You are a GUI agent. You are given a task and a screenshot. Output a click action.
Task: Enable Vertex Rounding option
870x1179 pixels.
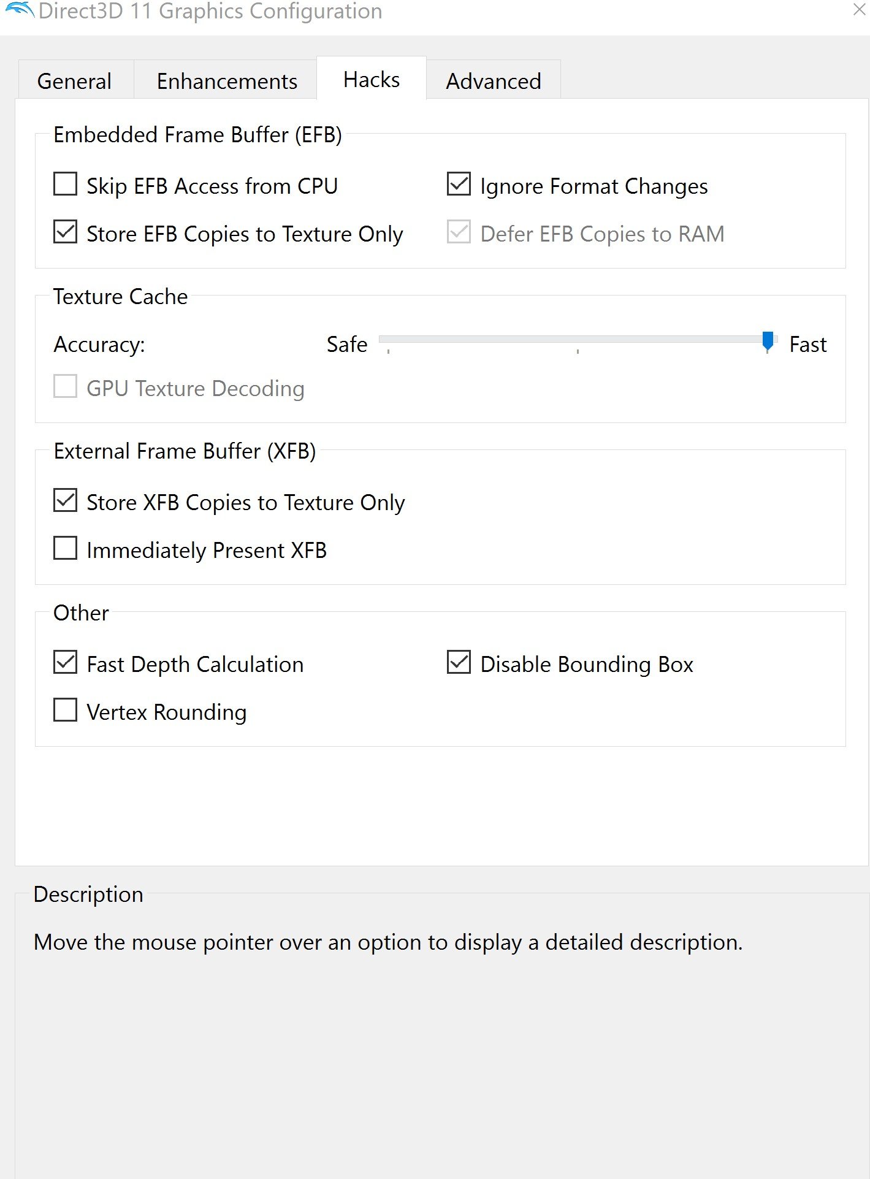pyautogui.click(x=66, y=711)
